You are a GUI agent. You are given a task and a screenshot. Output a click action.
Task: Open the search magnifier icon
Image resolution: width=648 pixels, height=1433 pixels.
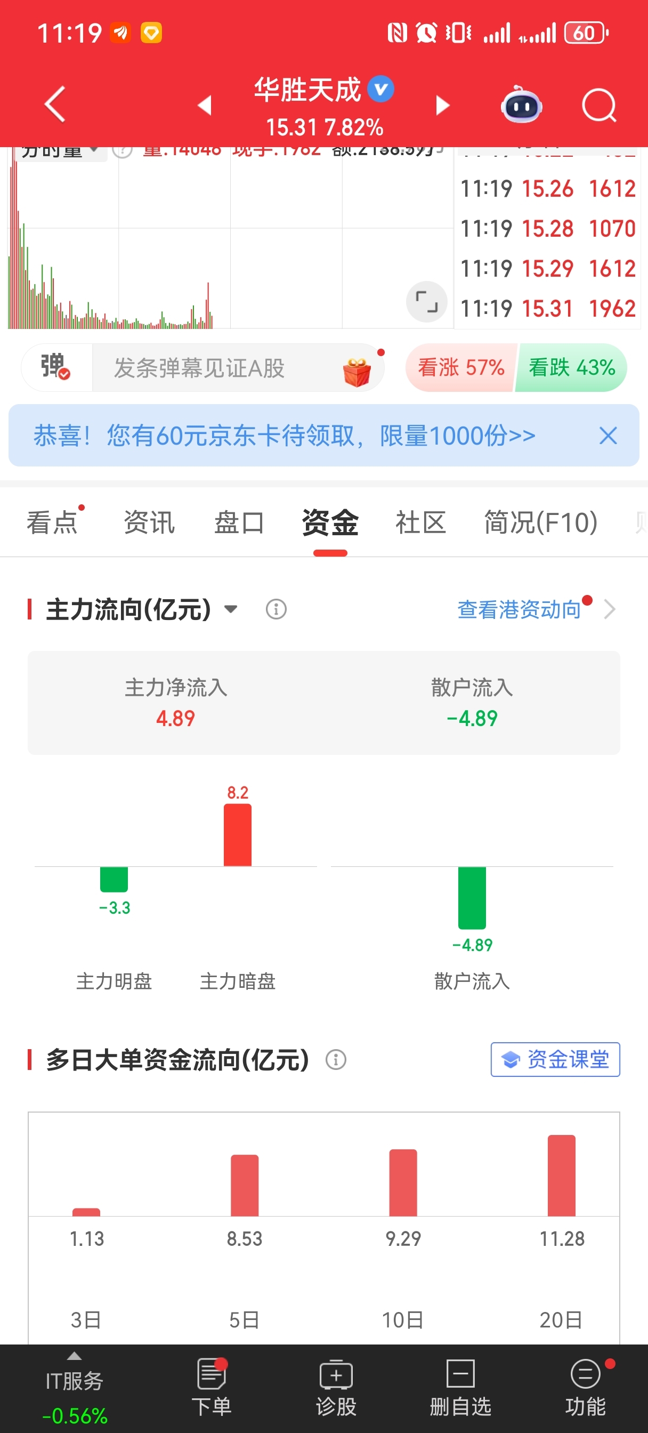(x=599, y=104)
